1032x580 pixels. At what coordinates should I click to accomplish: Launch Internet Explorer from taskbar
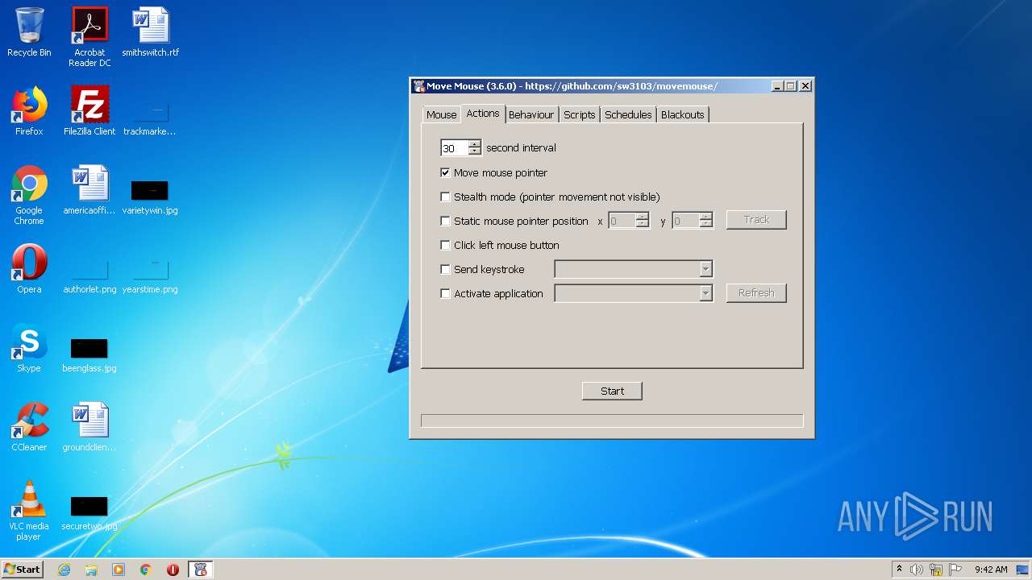(x=64, y=570)
